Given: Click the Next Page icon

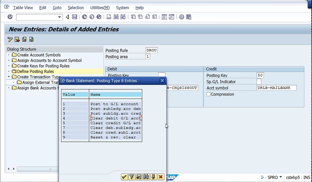Looking at the screenshot, I should [x=147, y=17].
